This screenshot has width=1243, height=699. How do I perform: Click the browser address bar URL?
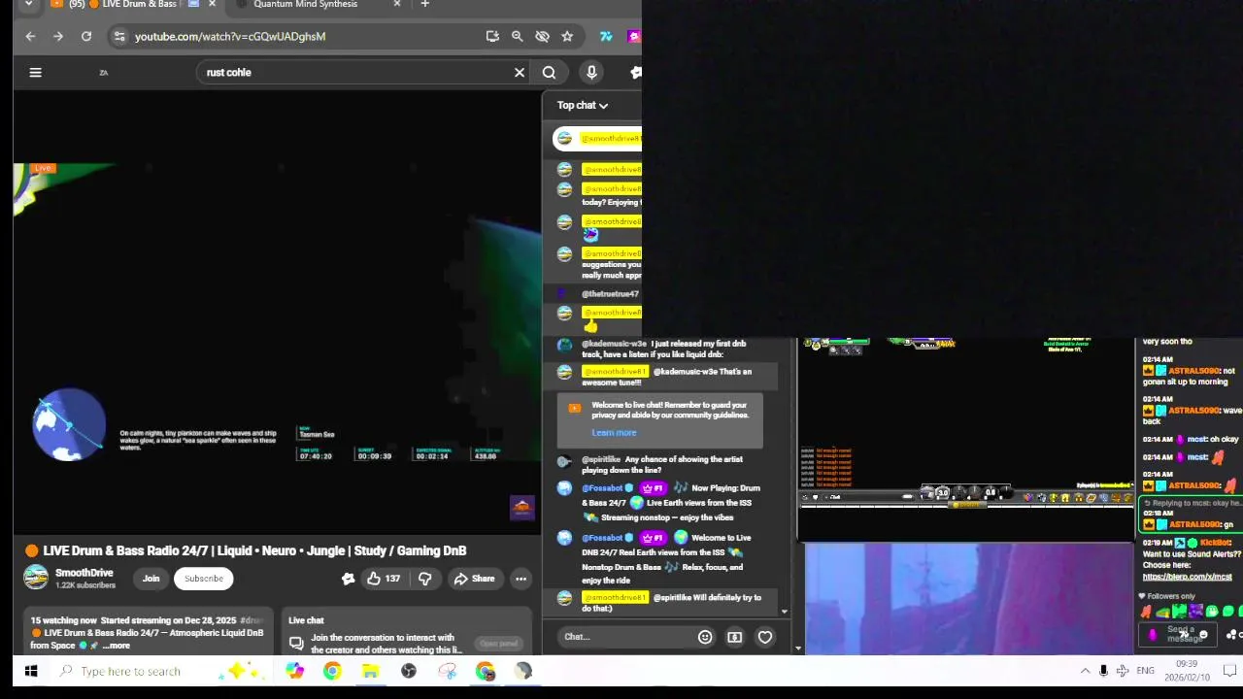230,36
